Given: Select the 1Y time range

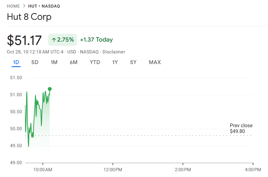Looking at the screenshot, I should [x=115, y=62].
